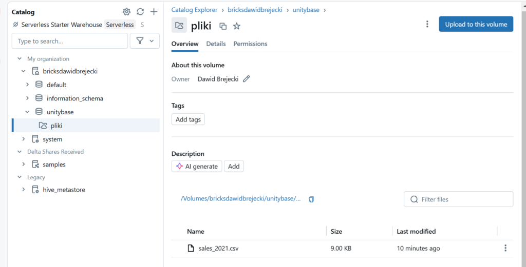The image size is (526, 267).
Task: Open the Permissions tab
Action: [250, 44]
